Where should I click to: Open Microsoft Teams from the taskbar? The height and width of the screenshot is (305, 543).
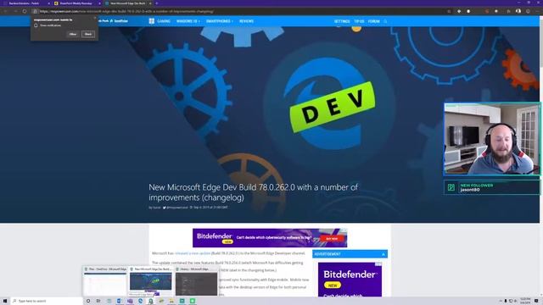130,302
